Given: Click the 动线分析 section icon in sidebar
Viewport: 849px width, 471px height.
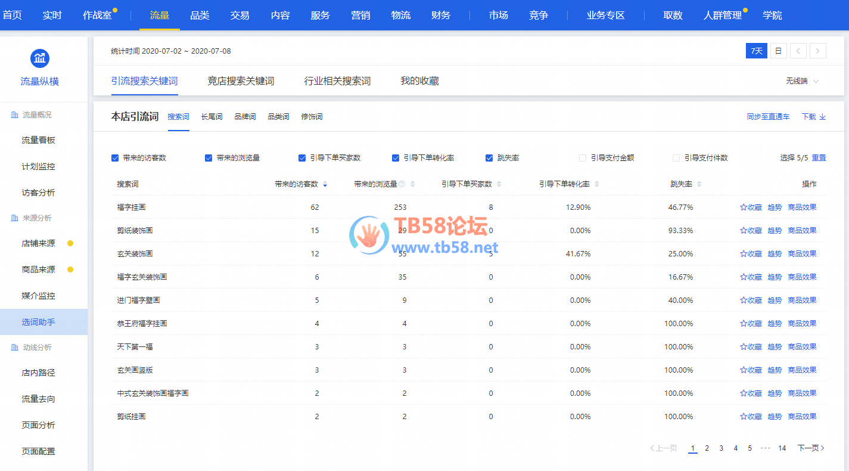Looking at the screenshot, I should tap(14, 347).
